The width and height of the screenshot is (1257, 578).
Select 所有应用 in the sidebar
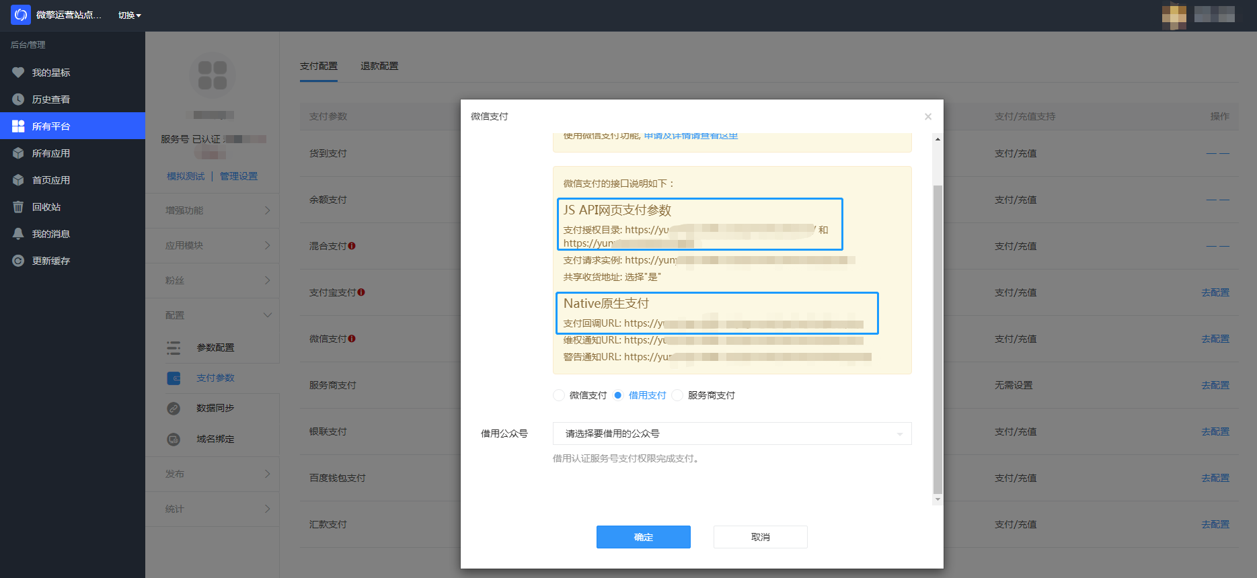[x=51, y=153]
